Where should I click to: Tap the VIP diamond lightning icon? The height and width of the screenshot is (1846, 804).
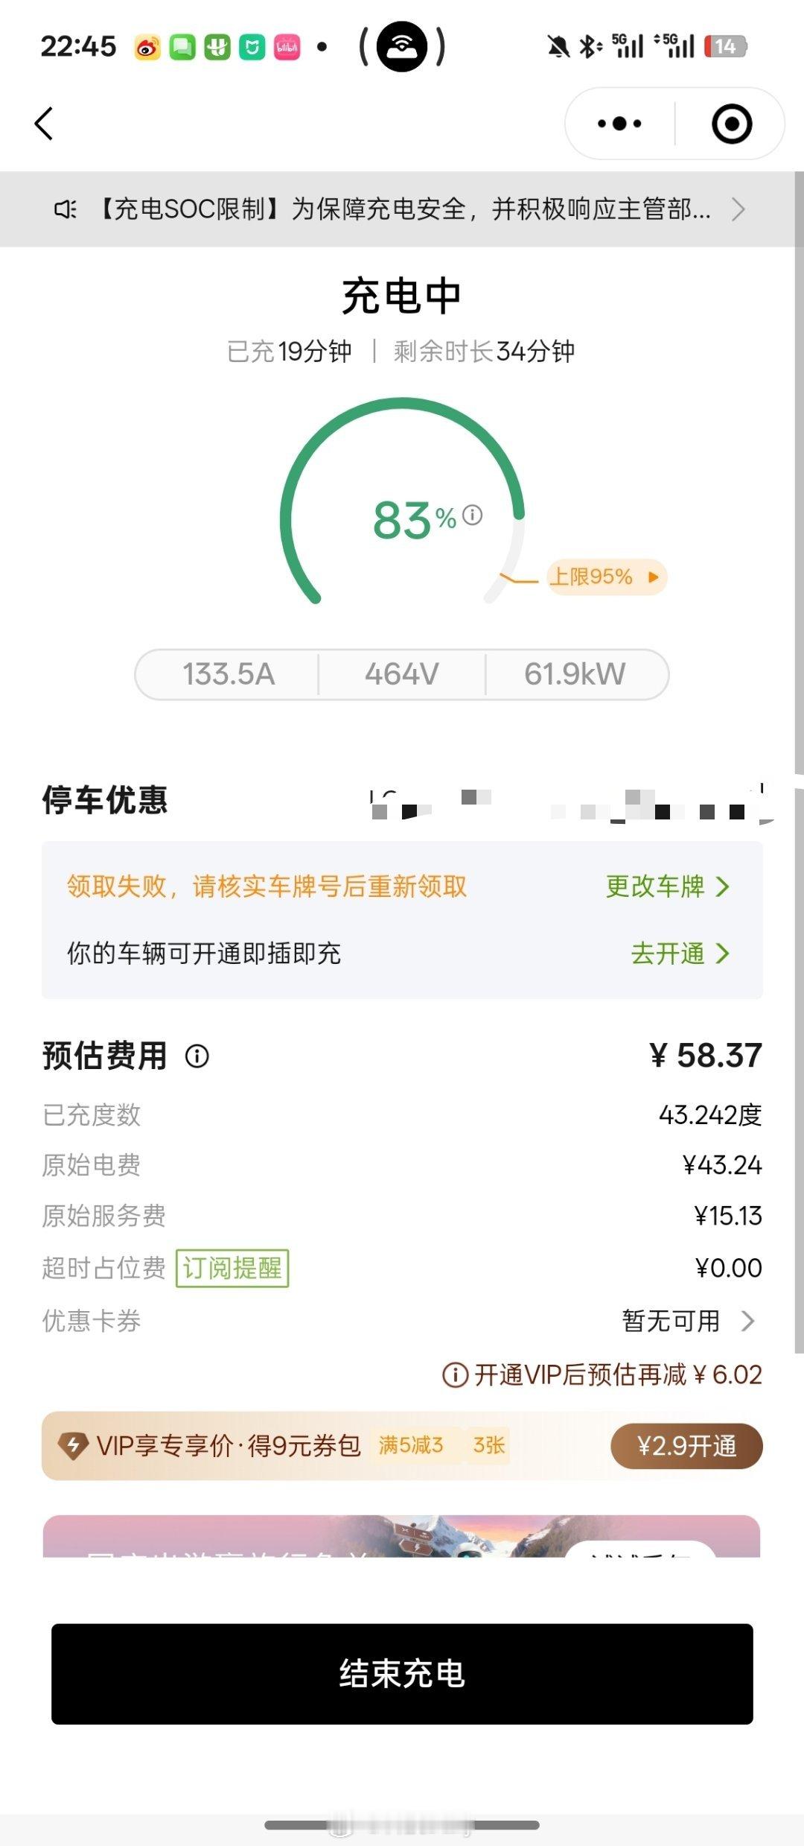tap(74, 1446)
